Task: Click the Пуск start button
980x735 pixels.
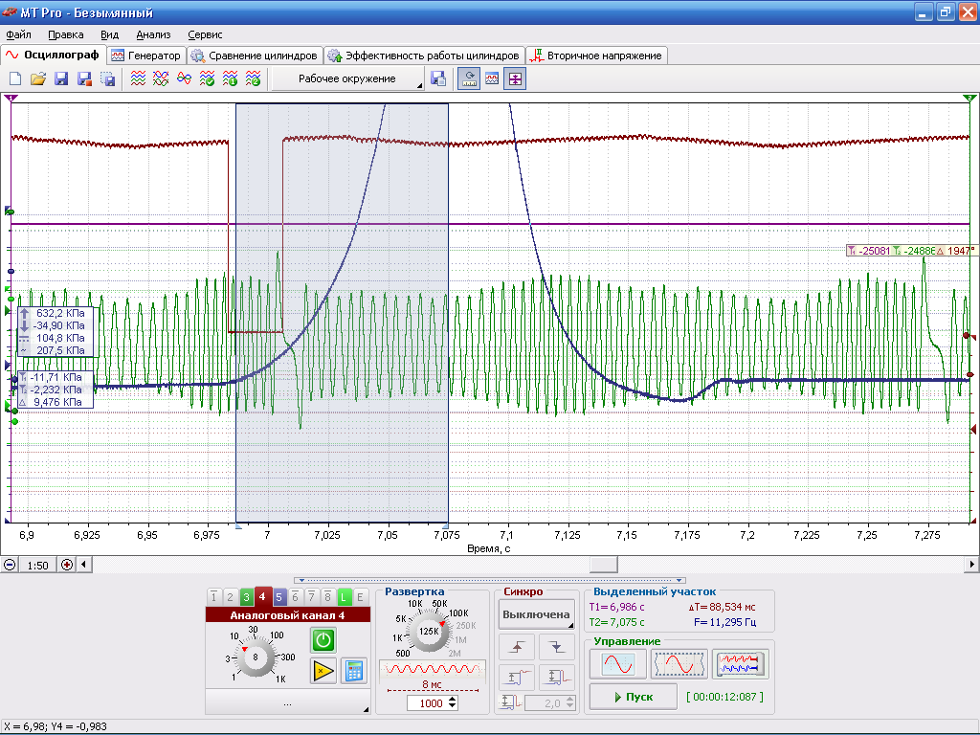Action: 634,697
